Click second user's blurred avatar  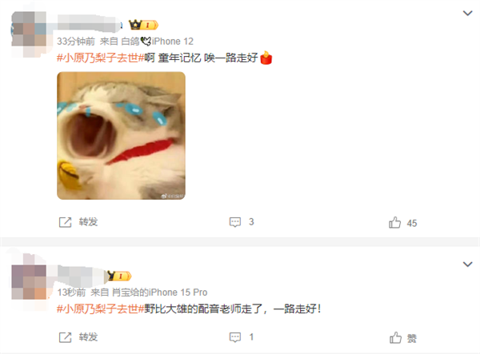(x=29, y=282)
